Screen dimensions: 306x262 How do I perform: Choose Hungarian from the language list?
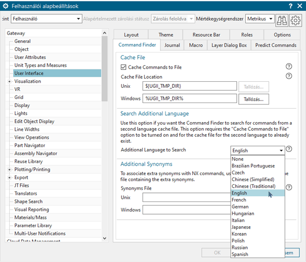pyautogui.click(x=244, y=214)
